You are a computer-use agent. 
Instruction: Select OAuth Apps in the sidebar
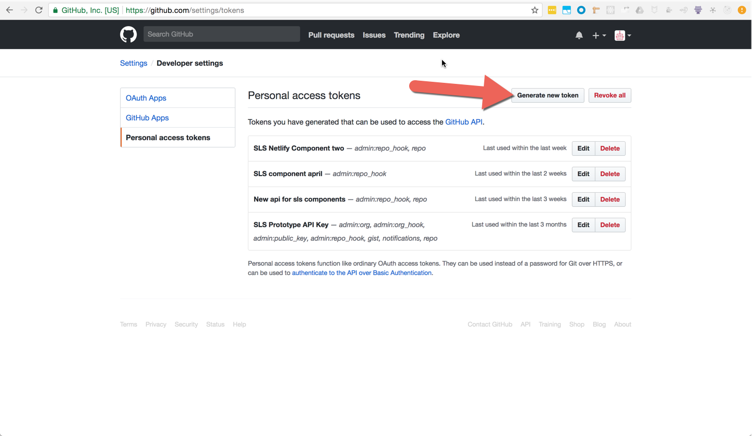tap(146, 98)
